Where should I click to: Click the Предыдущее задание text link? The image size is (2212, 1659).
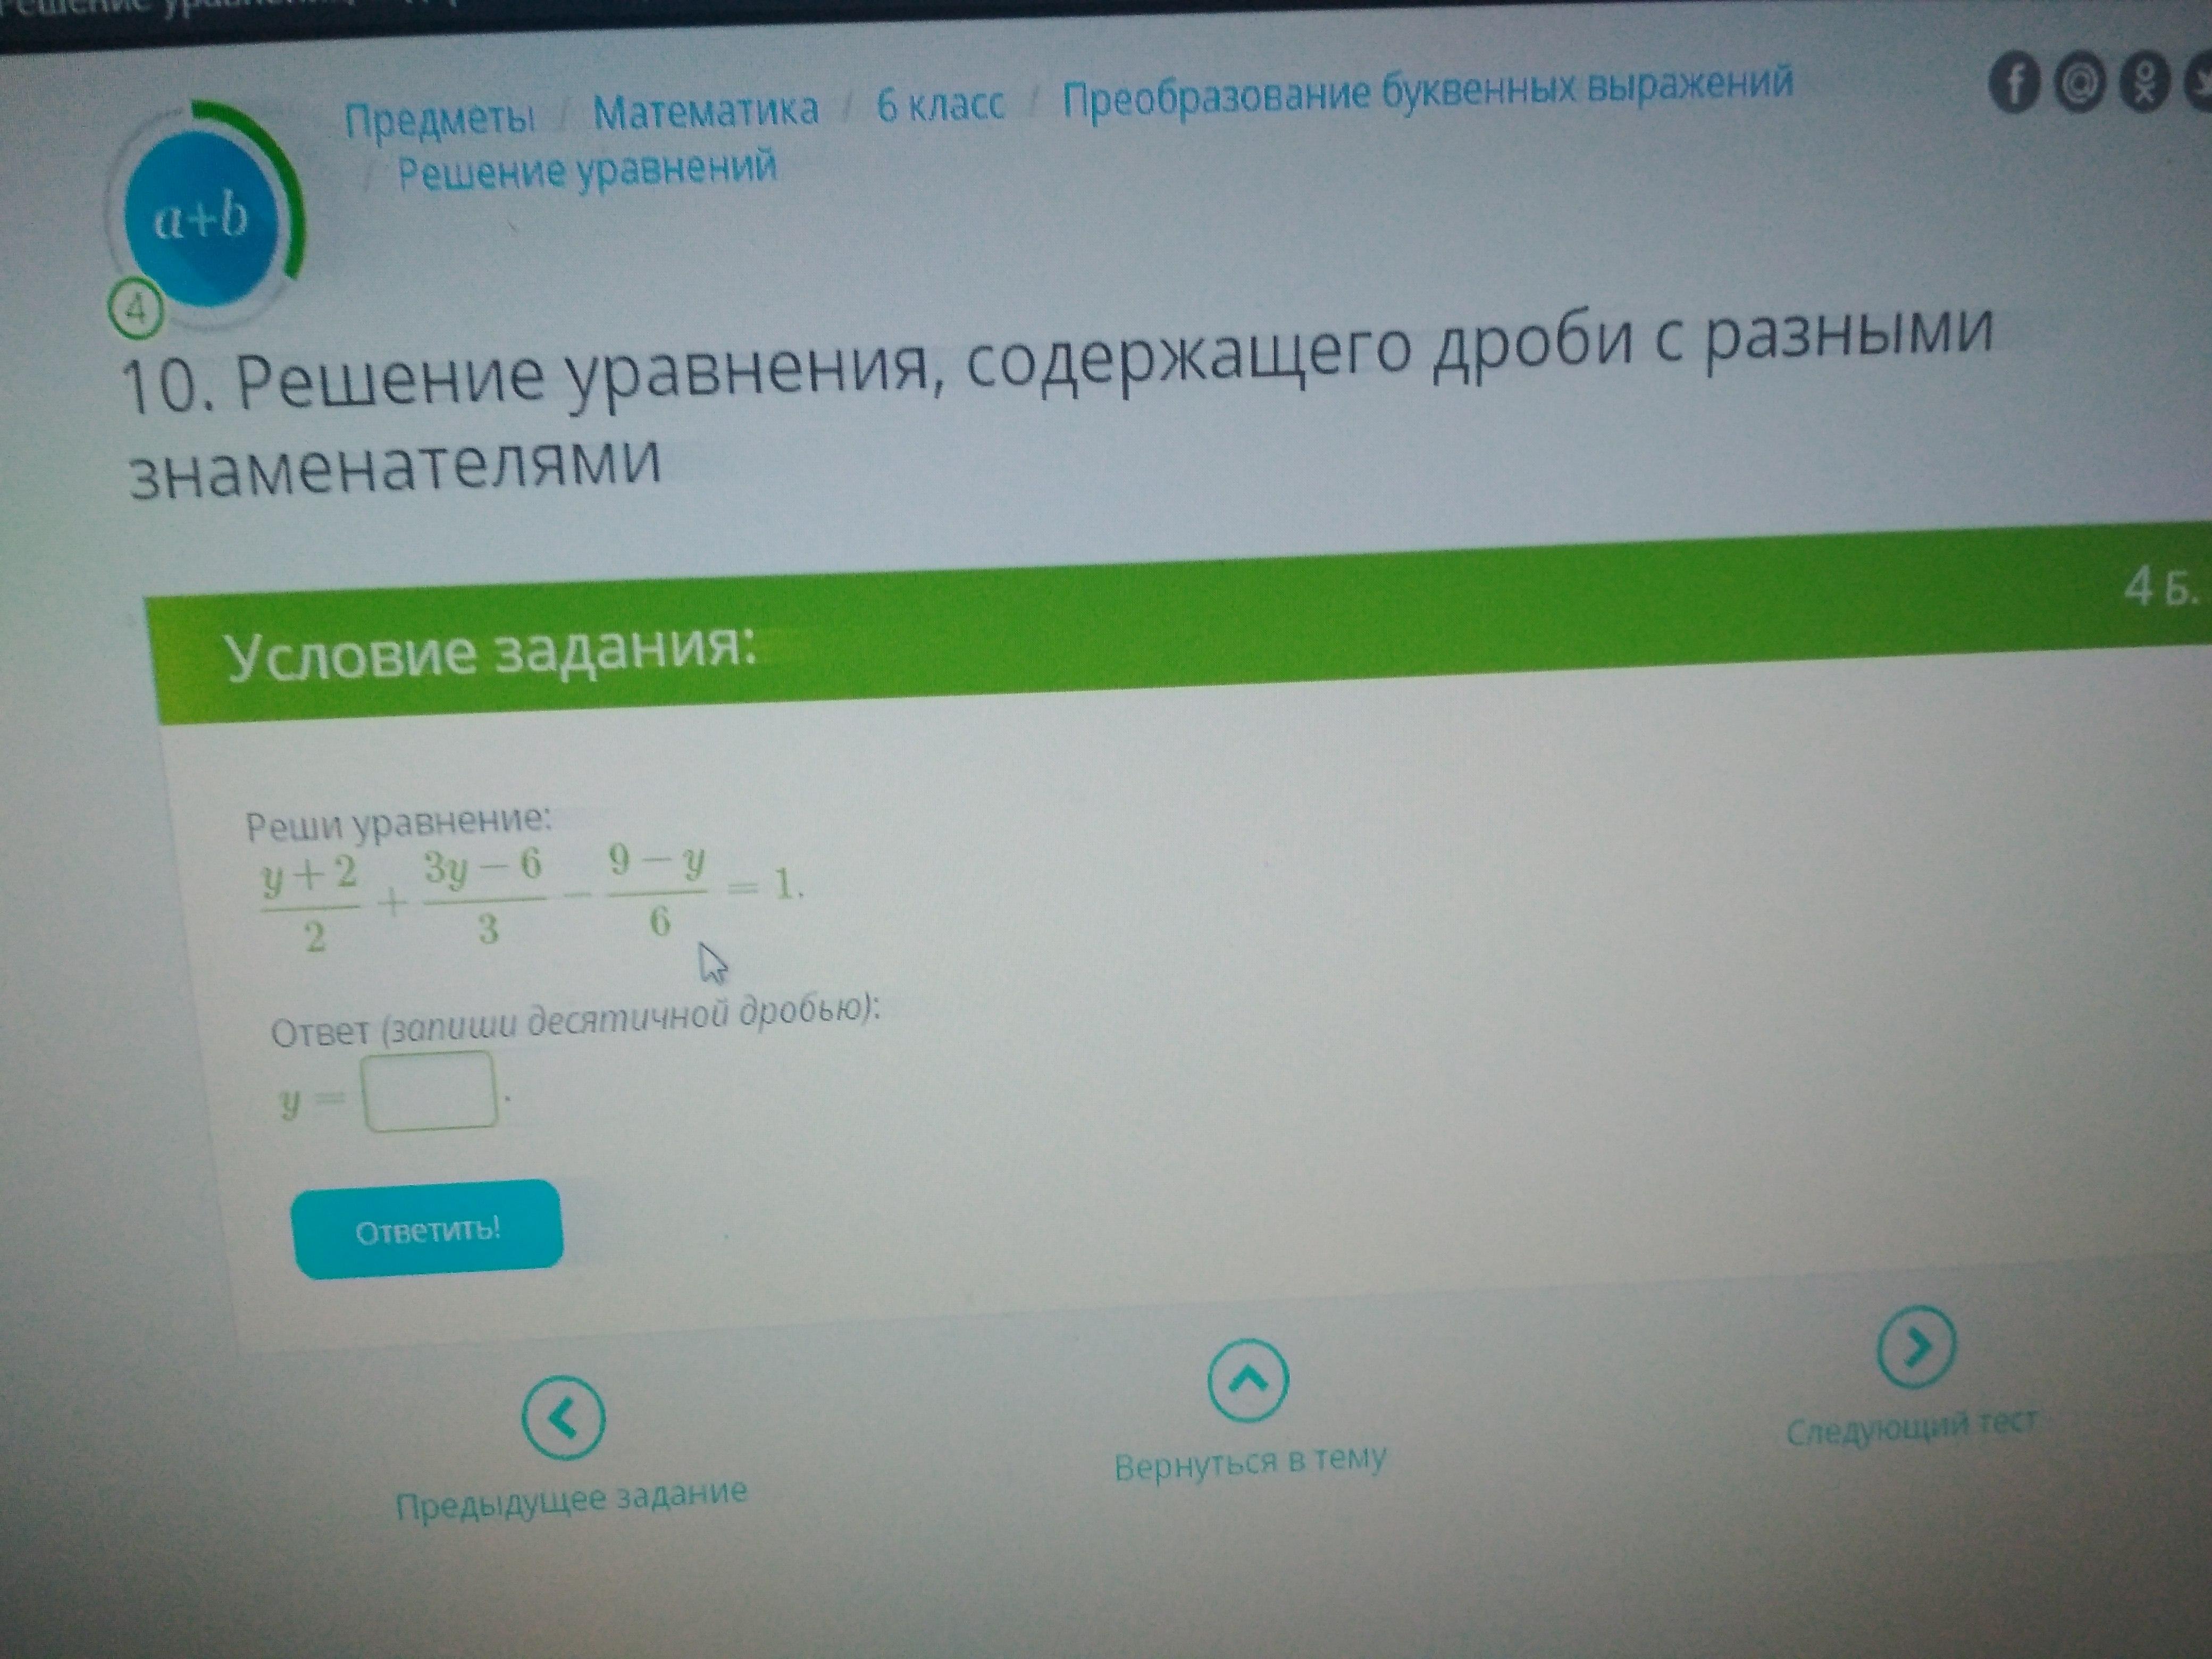click(571, 1500)
